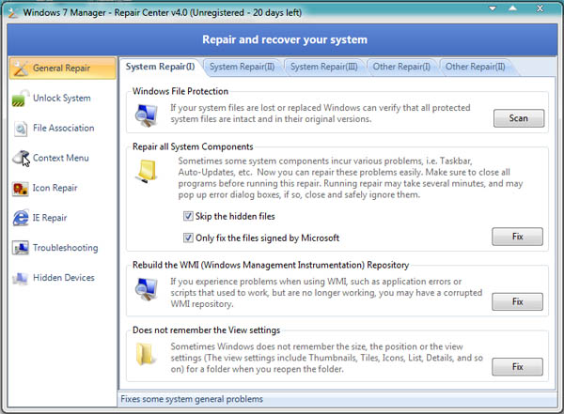Switch to the Other Repair(I) tab
Viewport: 564px width, 414px height.
(401, 67)
